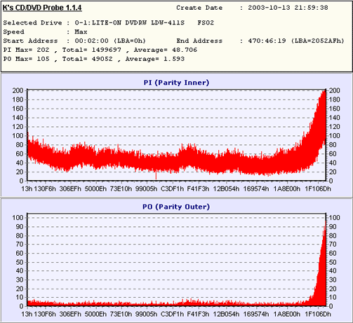
Task: Click 130F6h on the PO chart axis
Action: [45, 314]
